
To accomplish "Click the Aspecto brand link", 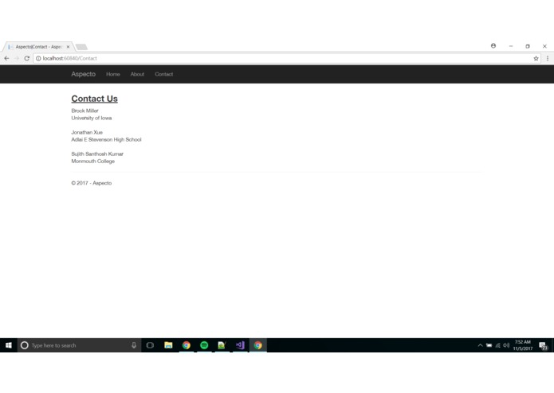I will pos(84,74).
